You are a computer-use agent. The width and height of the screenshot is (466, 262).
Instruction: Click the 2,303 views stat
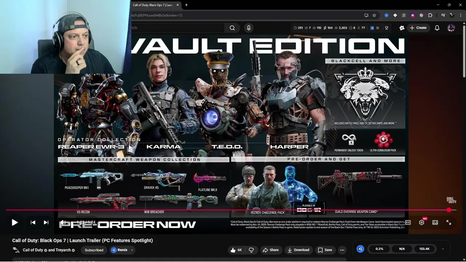coord(341,28)
